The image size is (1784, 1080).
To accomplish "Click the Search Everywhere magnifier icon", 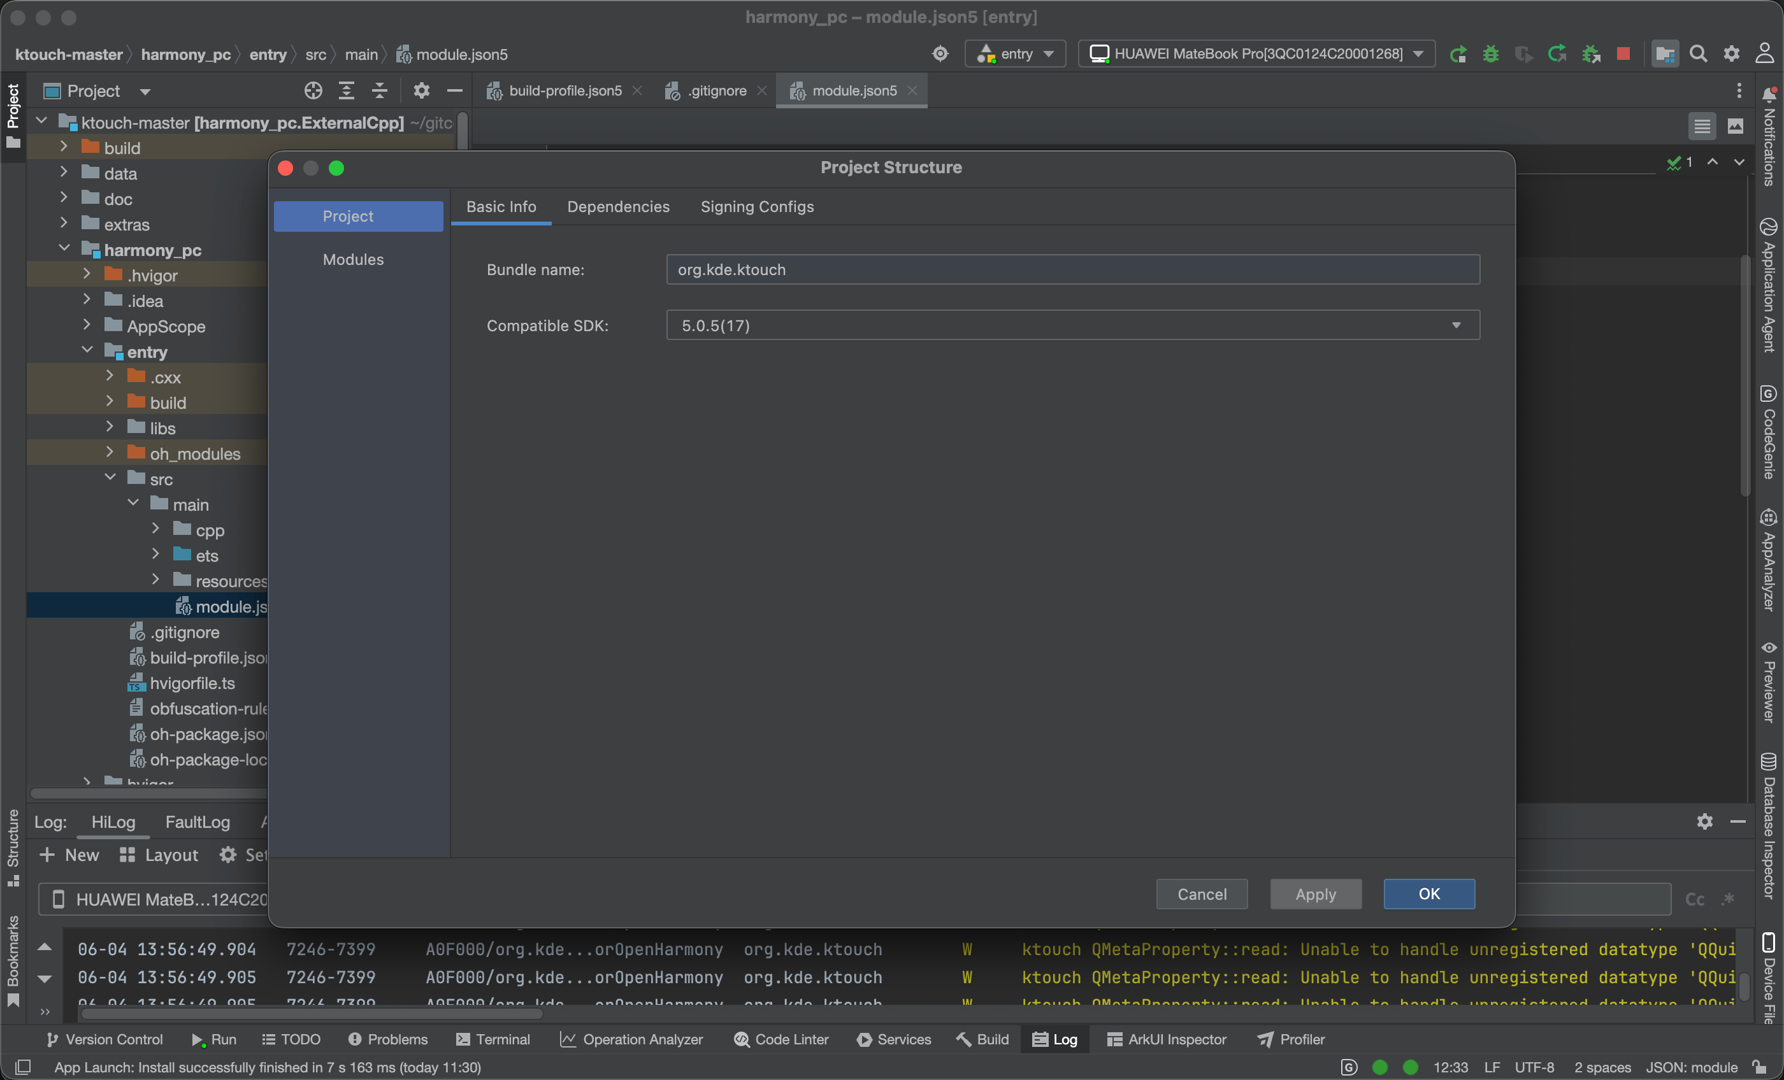I will click(1698, 54).
